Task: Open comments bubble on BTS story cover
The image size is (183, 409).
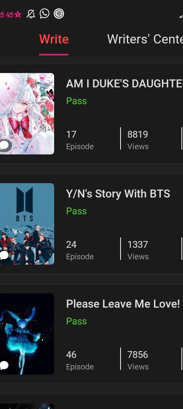Action: tap(4, 255)
